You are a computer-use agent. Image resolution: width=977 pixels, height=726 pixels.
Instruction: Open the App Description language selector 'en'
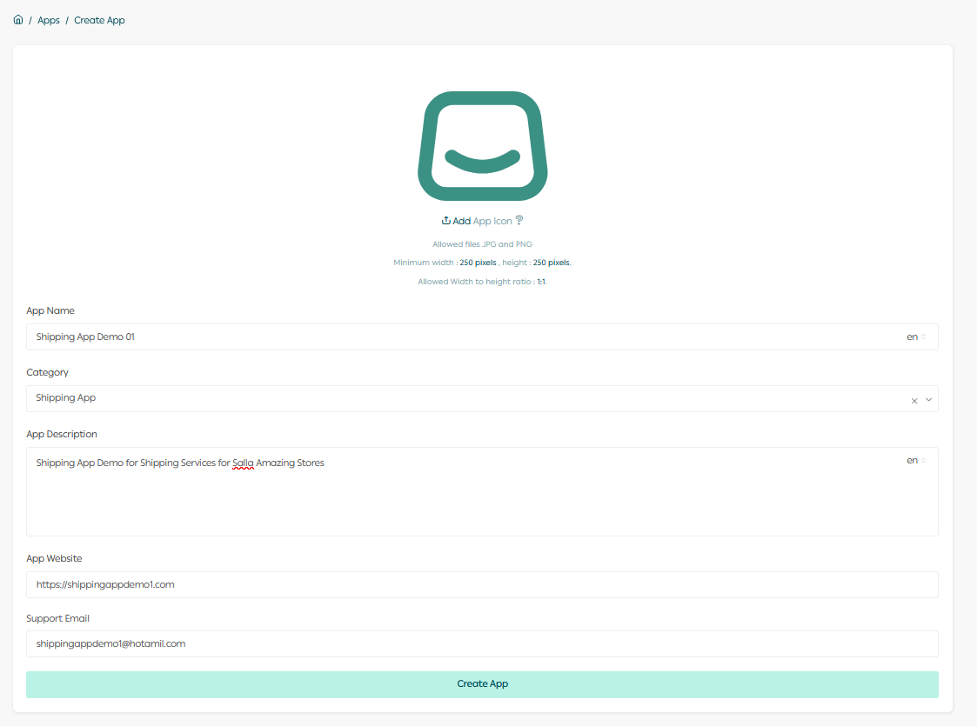916,461
